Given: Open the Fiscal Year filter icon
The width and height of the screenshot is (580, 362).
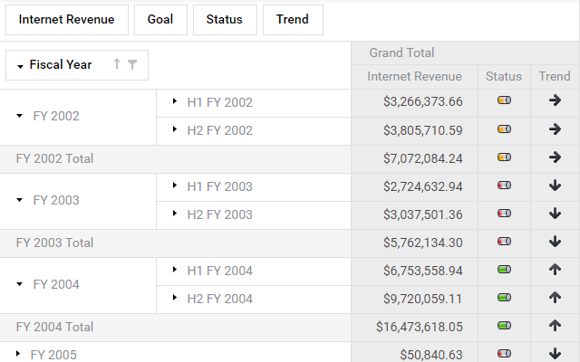Looking at the screenshot, I should tap(132, 64).
